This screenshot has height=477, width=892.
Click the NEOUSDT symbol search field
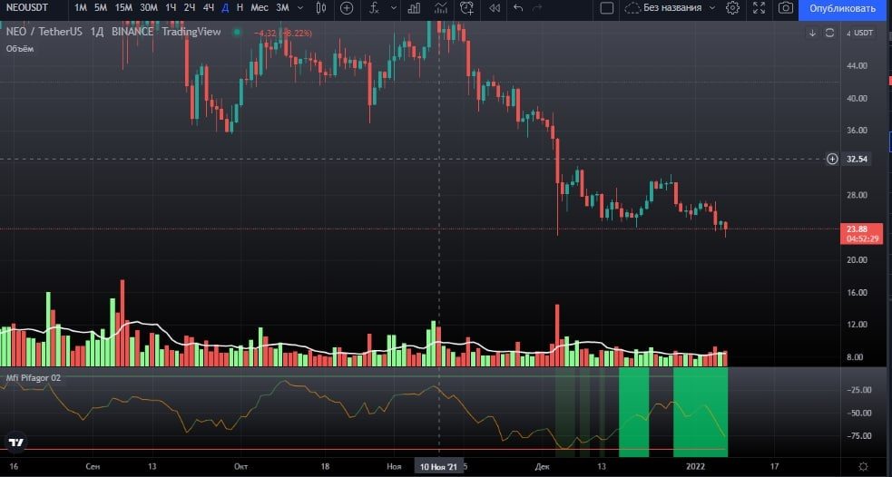click(x=31, y=8)
